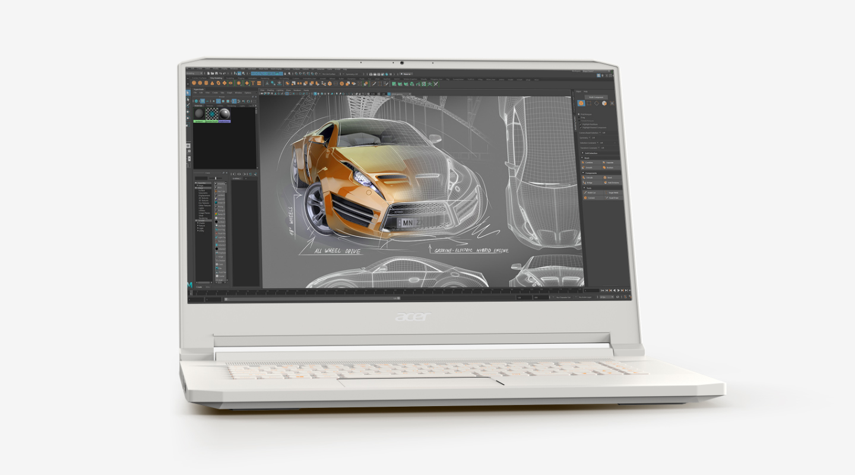
Task: Select the polygon cone shelf icon
Action: pyautogui.click(x=213, y=83)
